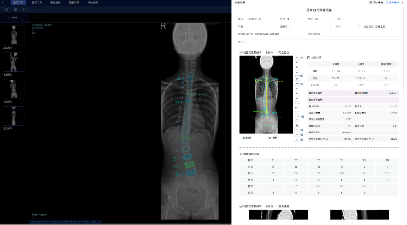
Task: Select the T10 vertebra button
Action: pos(297,104)
